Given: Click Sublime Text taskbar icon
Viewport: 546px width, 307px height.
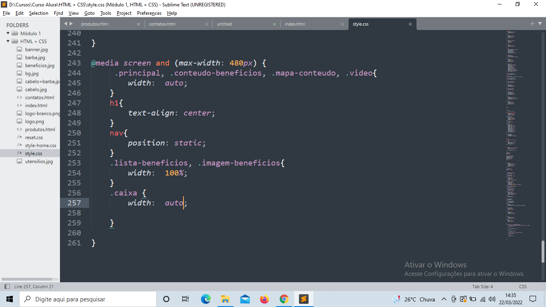Looking at the screenshot, I should coord(304,299).
